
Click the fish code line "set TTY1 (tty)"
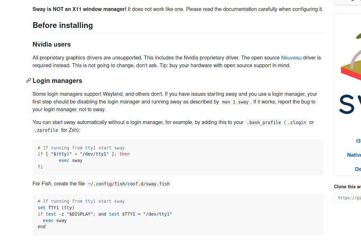pyautogui.click(x=56, y=208)
